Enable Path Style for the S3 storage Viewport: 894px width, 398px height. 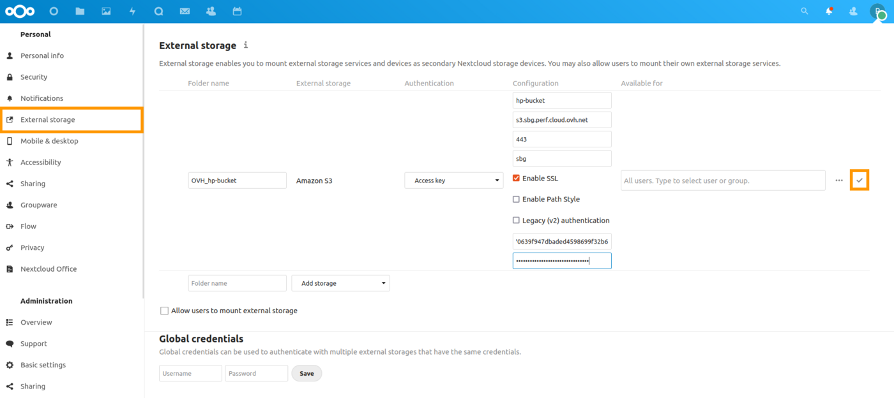click(x=516, y=199)
